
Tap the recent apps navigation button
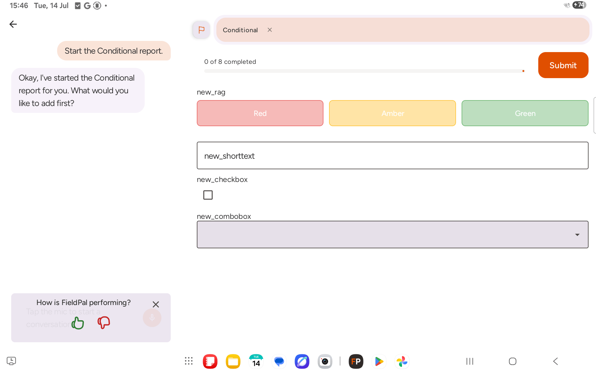[470, 361]
